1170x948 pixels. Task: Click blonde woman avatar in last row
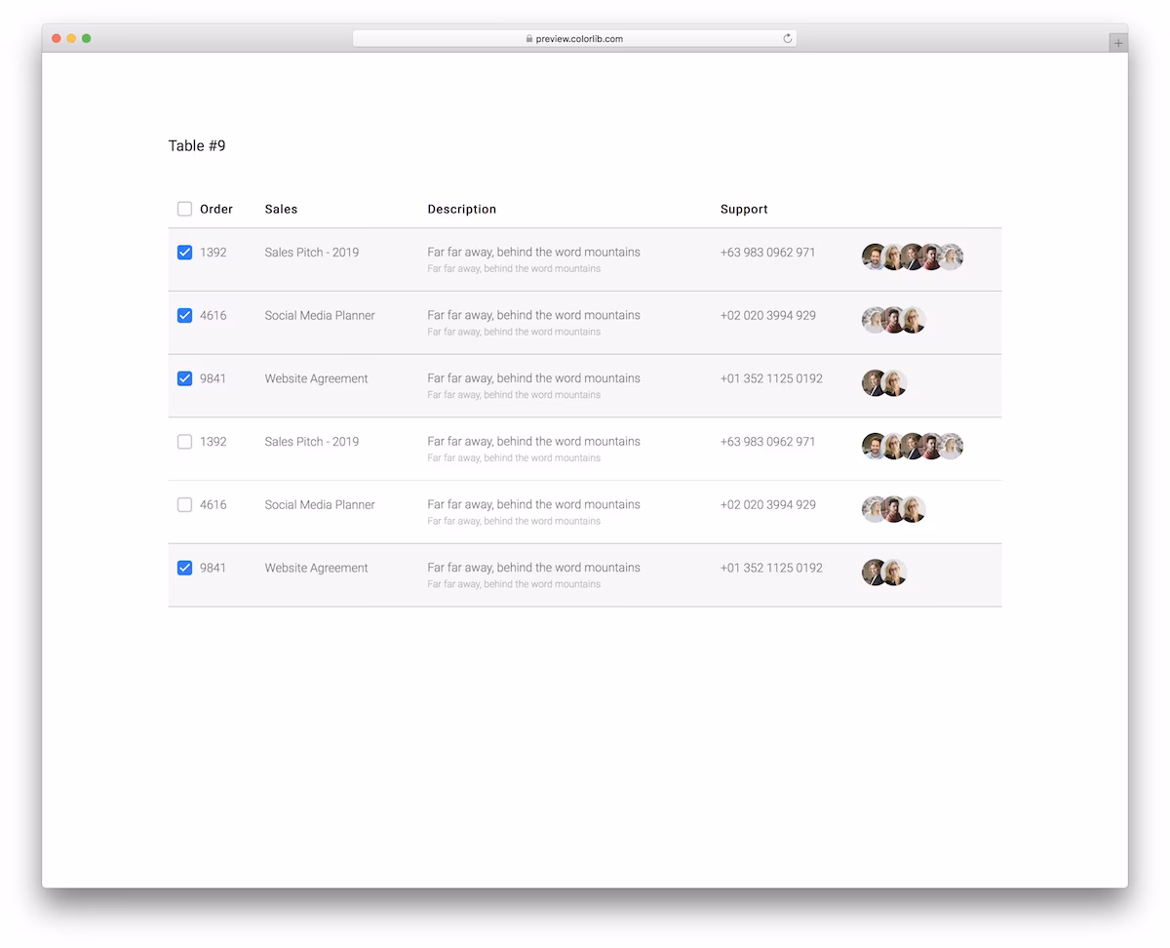point(895,573)
